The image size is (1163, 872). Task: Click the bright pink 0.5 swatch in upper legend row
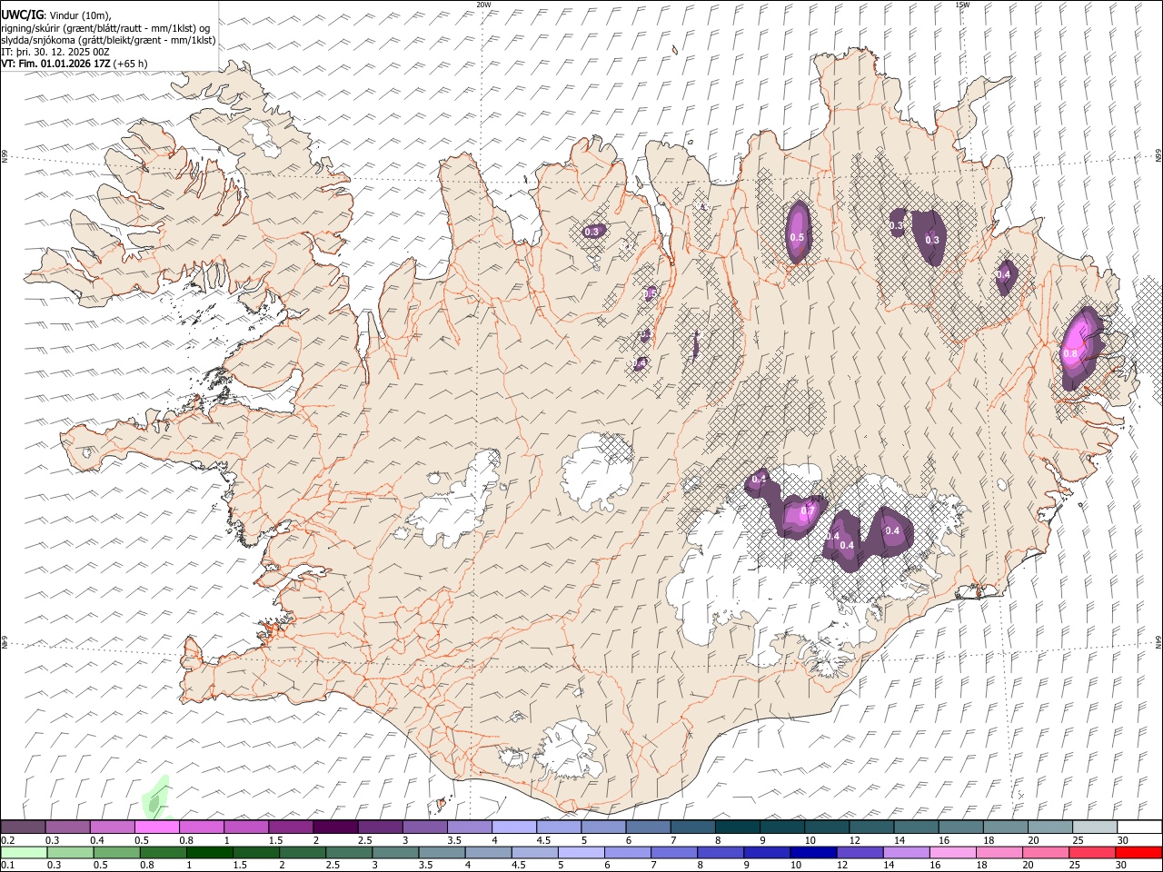pos(157,827)
